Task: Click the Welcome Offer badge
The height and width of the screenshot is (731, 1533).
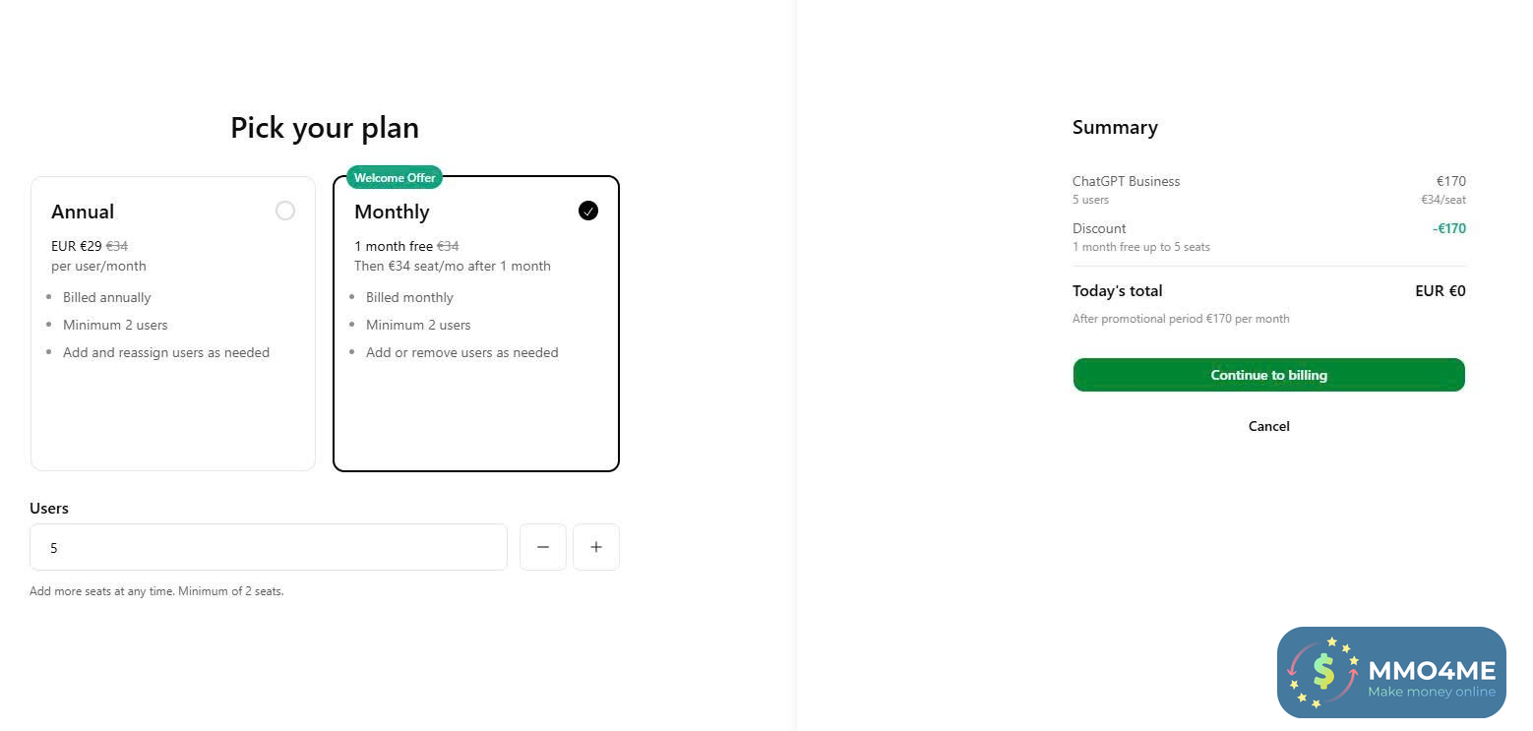Action: (395, 178)
